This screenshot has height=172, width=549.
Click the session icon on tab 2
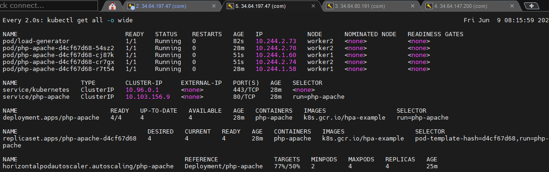tap(131, 6)
